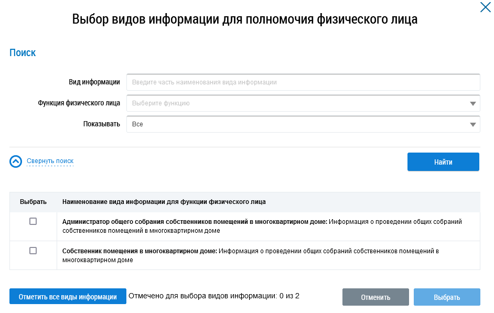
Task: Click Отметить все виды информации button
Action: click(68, 297)
